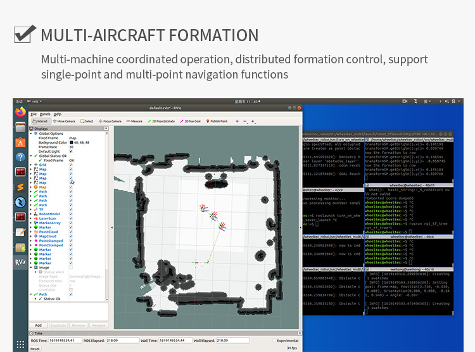Launch the RViz icon in dock
Screen dimensions: 475x352
point(20,262)
